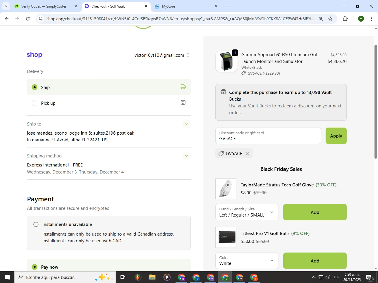
Task: Open File Explorer from the taskbar
Action: pos(152,277)
